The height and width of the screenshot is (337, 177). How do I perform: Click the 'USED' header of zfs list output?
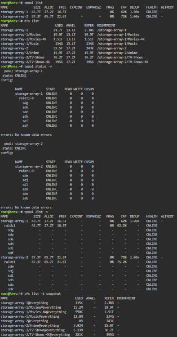click(59, 26)
